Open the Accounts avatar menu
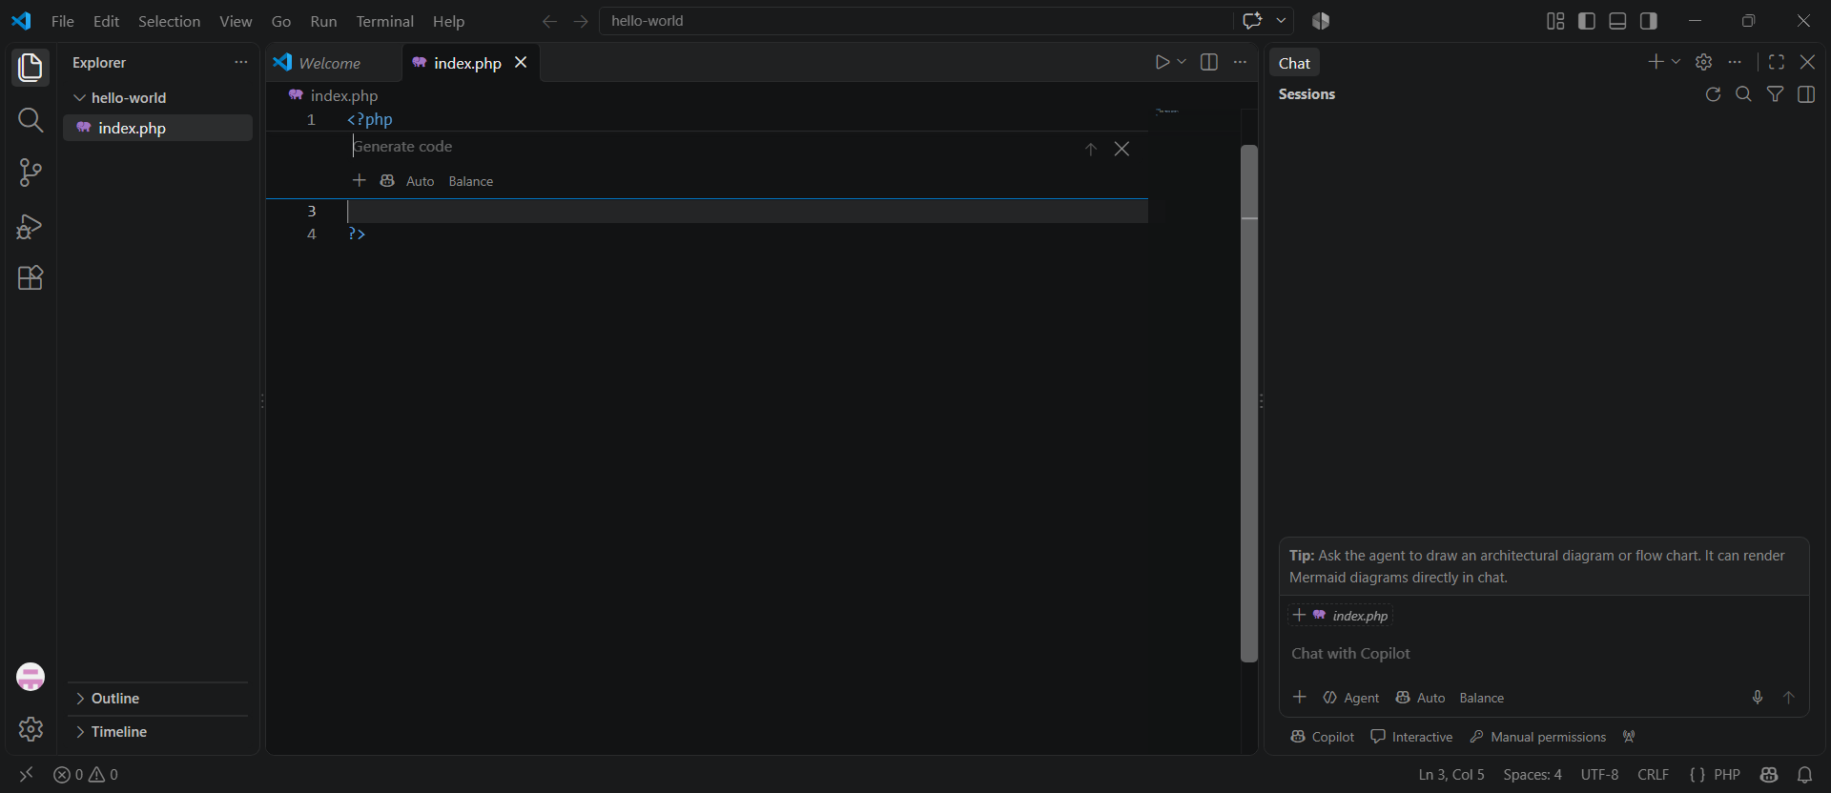 31,677
